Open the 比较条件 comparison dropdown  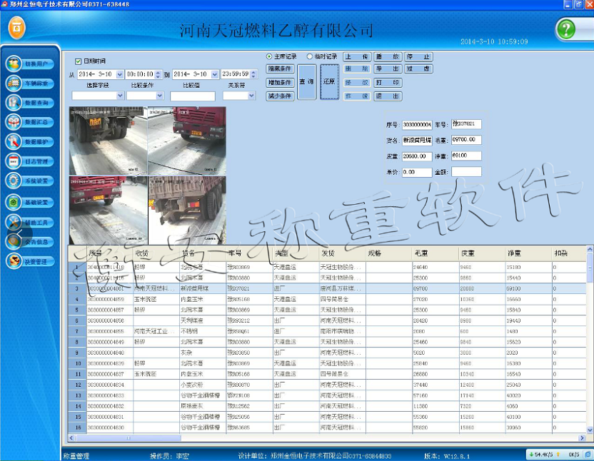[x=159, y=96]
